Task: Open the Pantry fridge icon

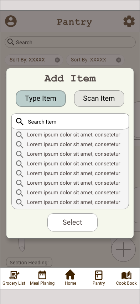Action: [x=99, y=275]
